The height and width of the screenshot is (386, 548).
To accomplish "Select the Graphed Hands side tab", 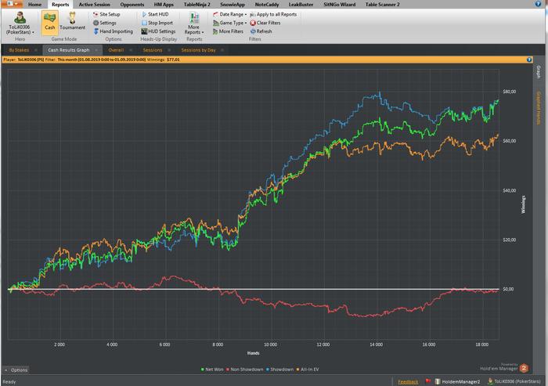I will (x=539, y=108).
